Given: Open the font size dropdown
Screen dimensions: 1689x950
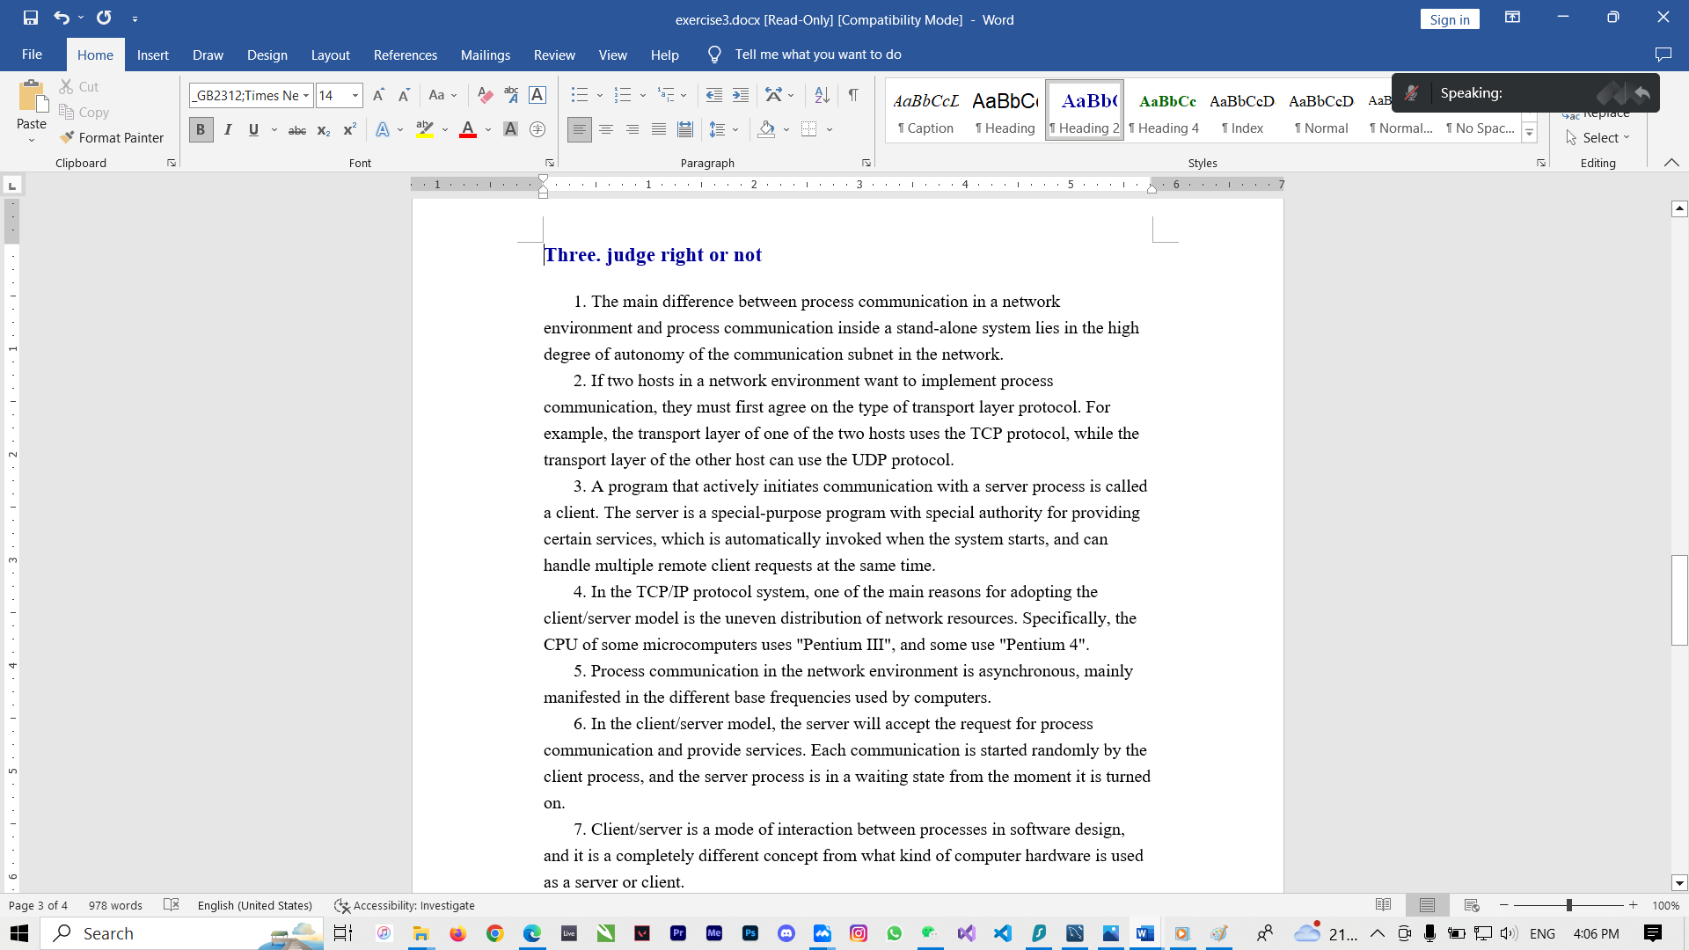Looking at the screenshot, I should pos(355,95).
